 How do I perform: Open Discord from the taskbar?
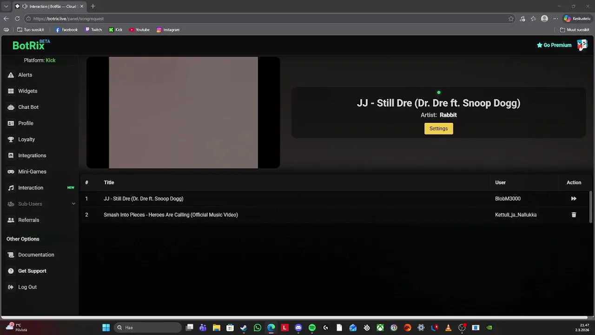coord(298,328)
